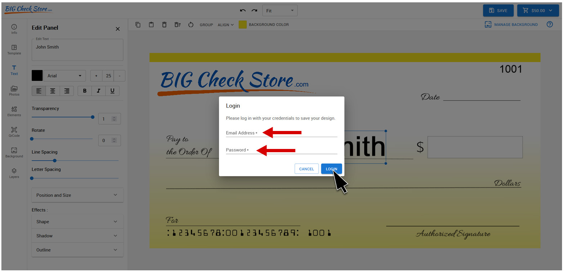Screen dimensions: 564x272
Task: Click the redo arrow icon
Action: click(x=254, y=10)
